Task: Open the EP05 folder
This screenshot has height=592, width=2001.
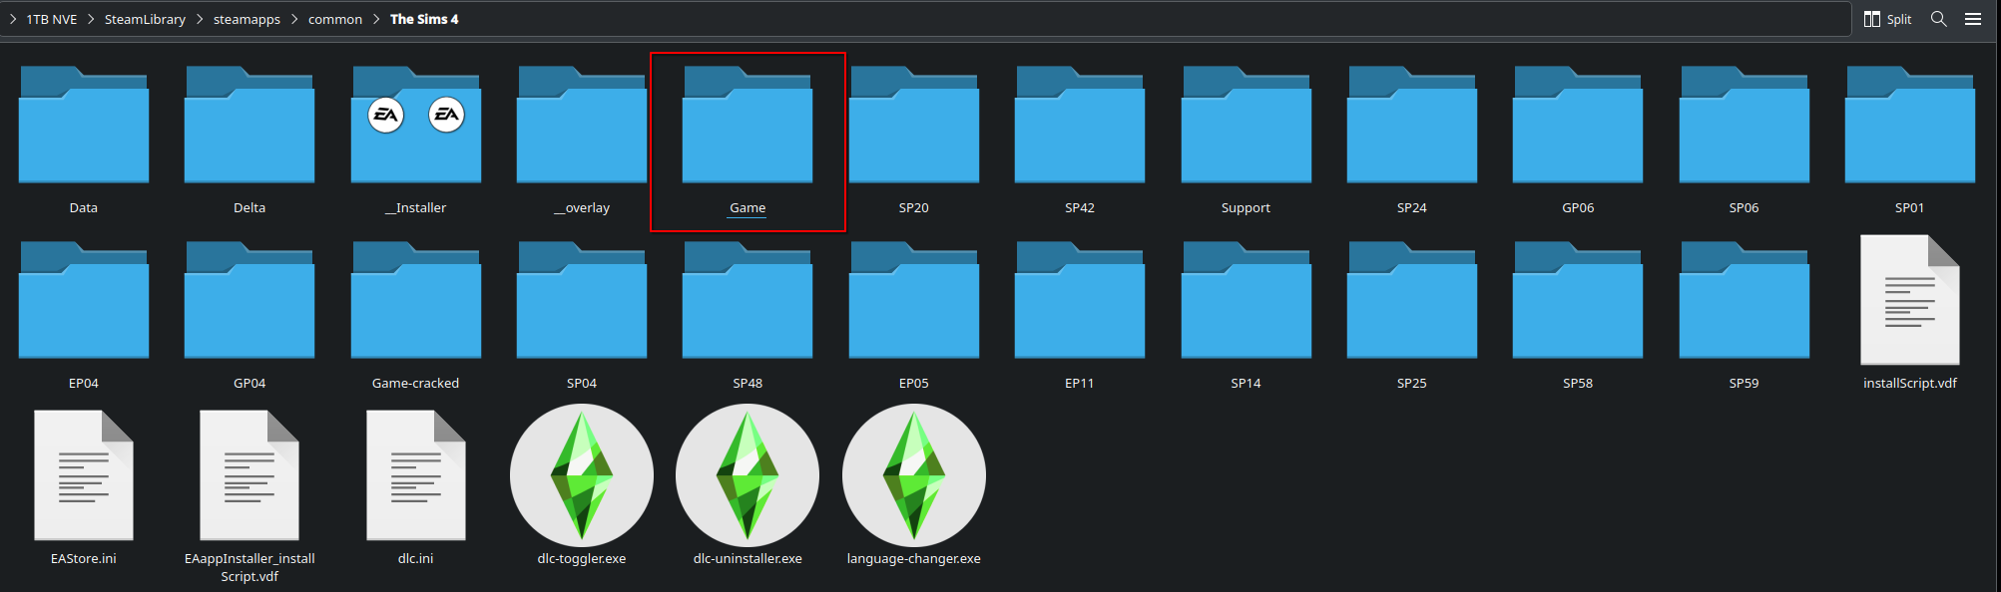Action: point(913,300)
